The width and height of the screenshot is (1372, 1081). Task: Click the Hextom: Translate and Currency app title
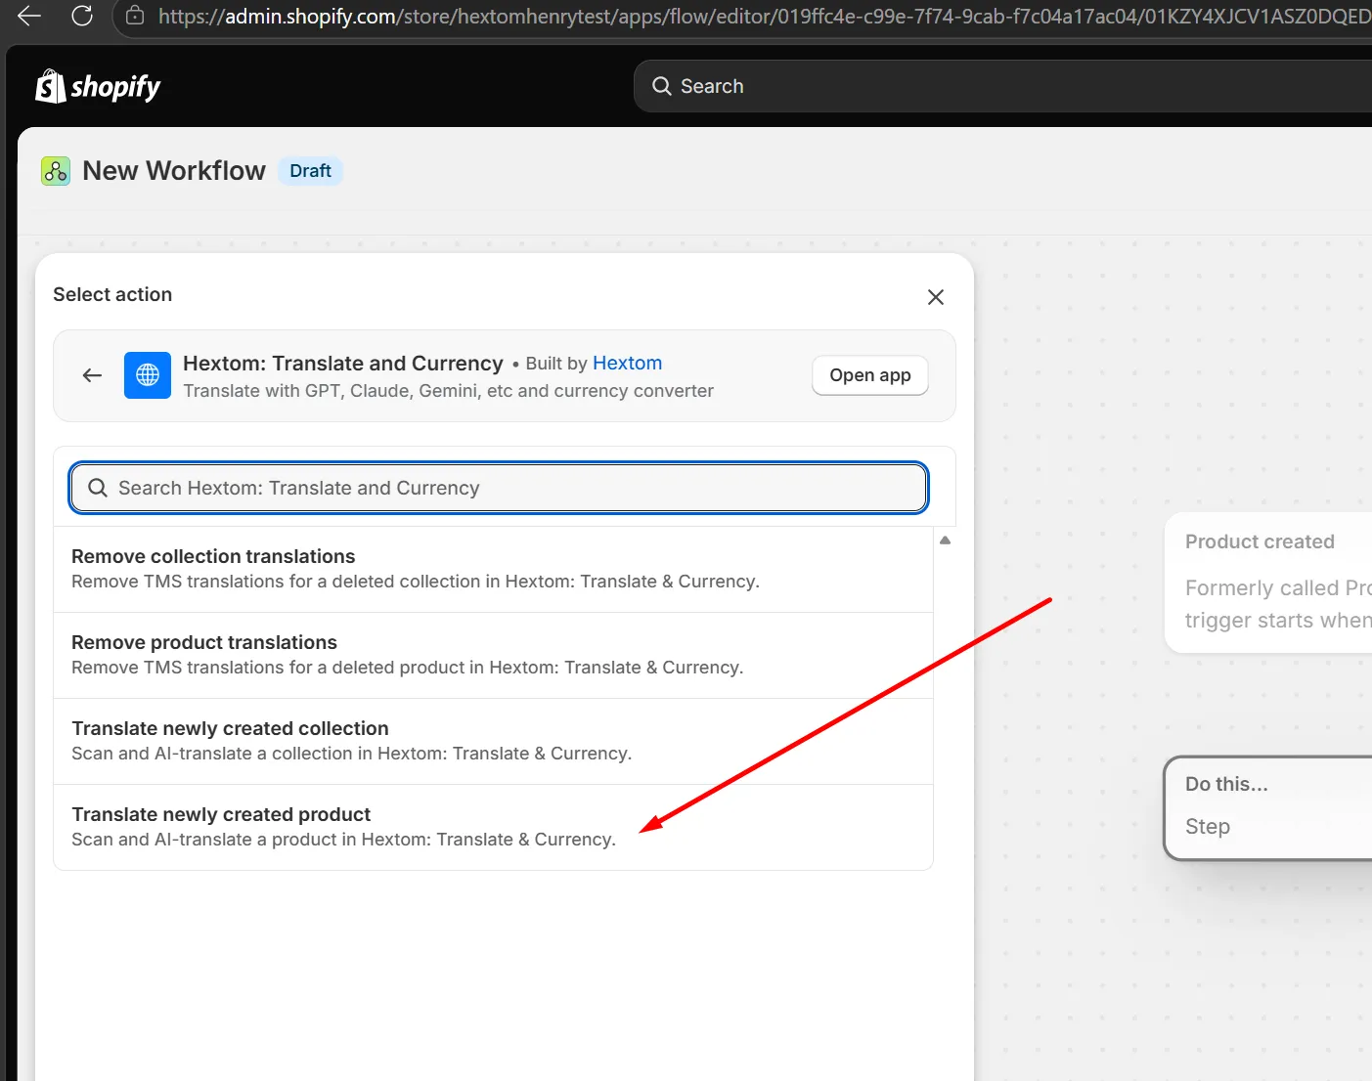343,364
